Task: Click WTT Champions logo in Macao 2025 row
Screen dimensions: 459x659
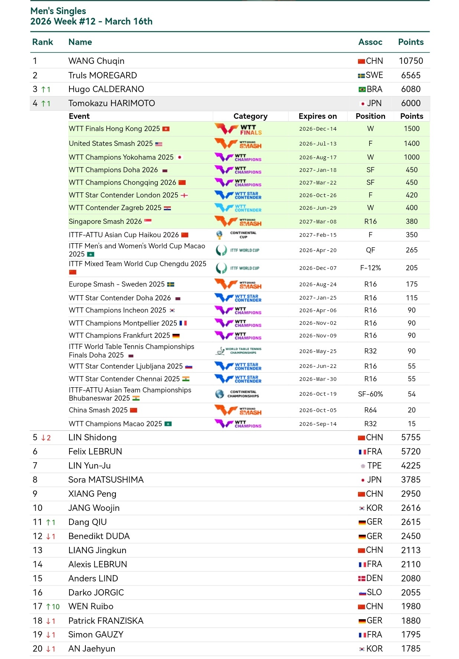Action: [238, 424]
